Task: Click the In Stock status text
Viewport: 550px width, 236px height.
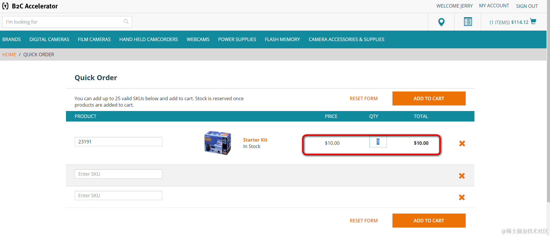Action: coord(252,146)
